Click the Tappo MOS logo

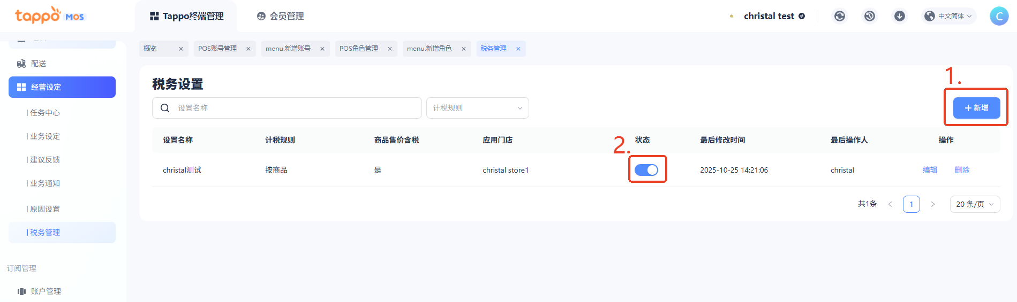(x=49, y=16)
